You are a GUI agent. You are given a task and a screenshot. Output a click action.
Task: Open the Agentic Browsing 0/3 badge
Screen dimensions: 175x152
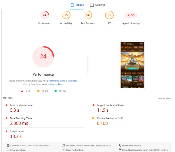(131, 15)
